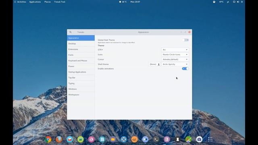Show all applications grid in dock
The image size is (258, 145).
tap(210, 139)
